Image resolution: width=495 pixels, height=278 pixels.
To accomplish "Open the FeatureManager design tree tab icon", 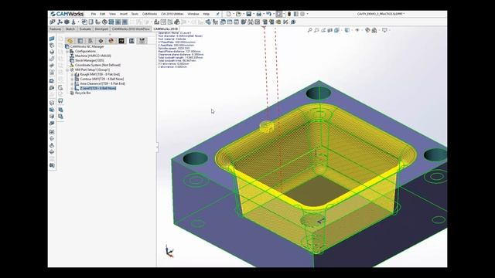I will pos(70,41).
